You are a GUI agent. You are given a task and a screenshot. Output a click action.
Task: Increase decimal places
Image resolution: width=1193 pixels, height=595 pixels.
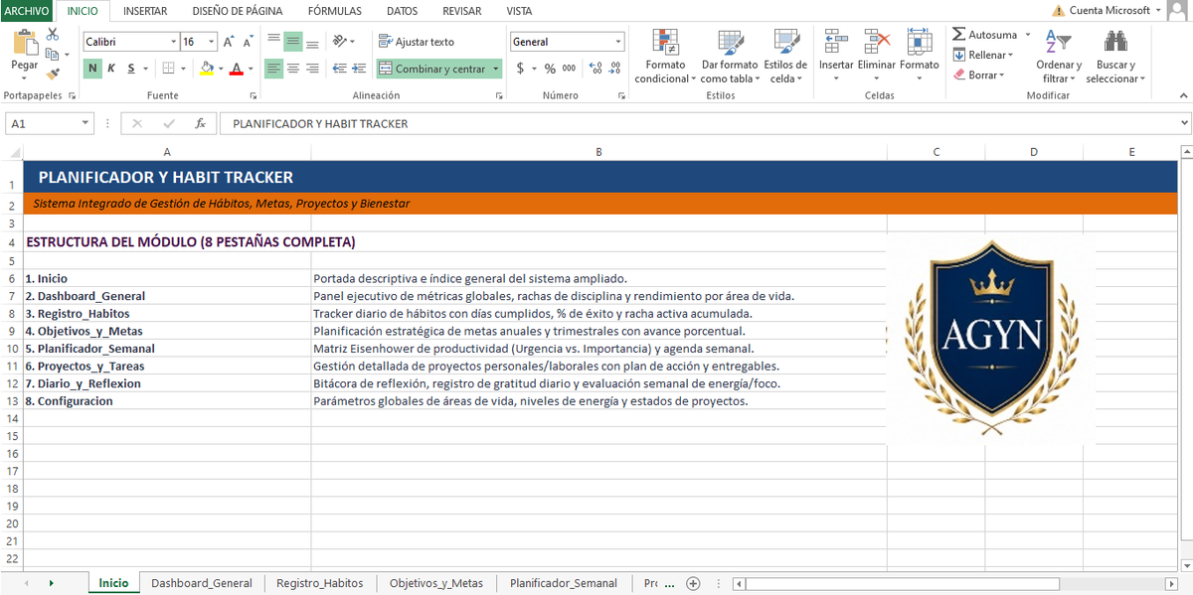[595, 69]
